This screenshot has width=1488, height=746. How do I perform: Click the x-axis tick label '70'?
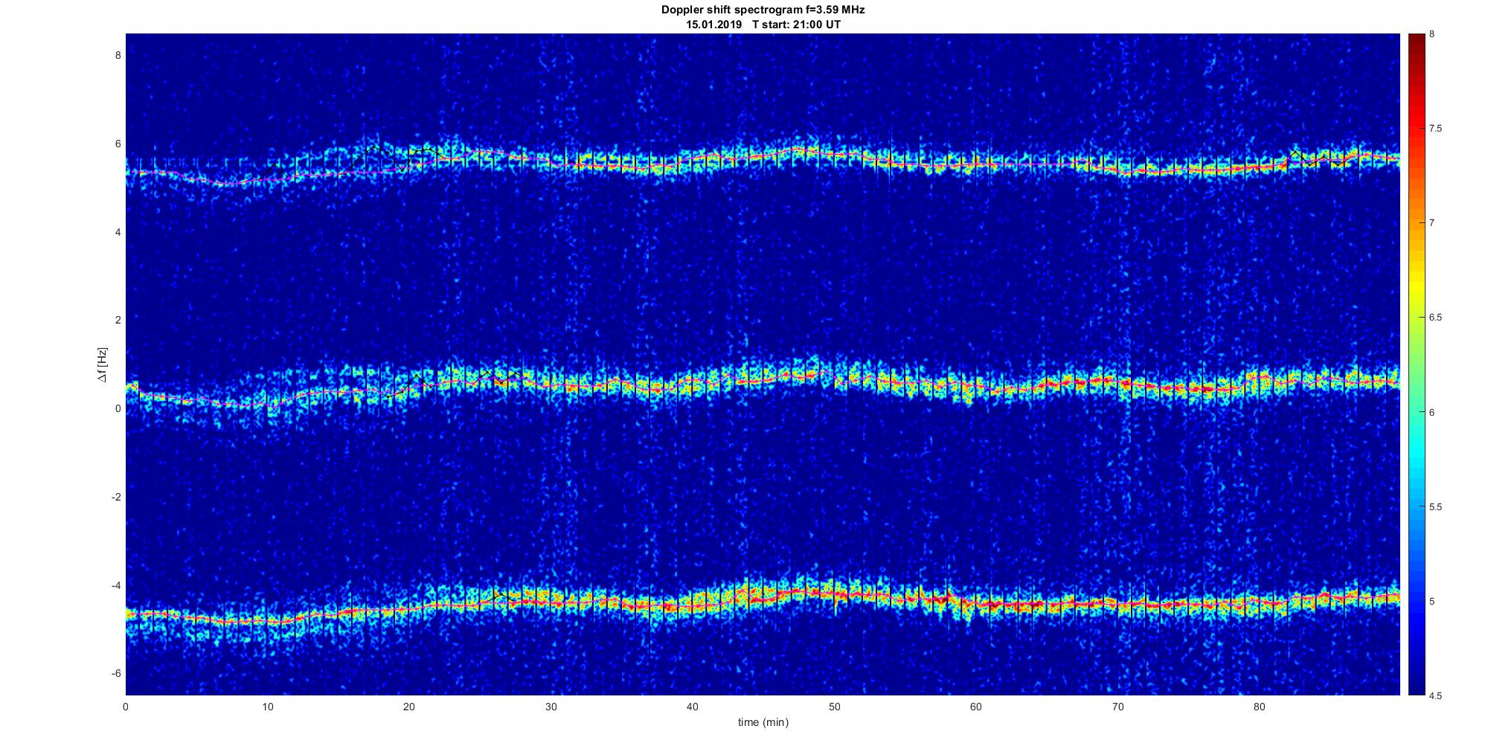[x=1117, y=707]
